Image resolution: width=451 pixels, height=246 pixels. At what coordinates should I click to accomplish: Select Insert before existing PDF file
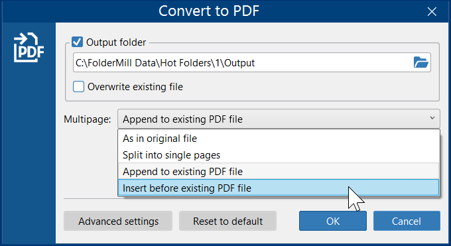(279, 188)
